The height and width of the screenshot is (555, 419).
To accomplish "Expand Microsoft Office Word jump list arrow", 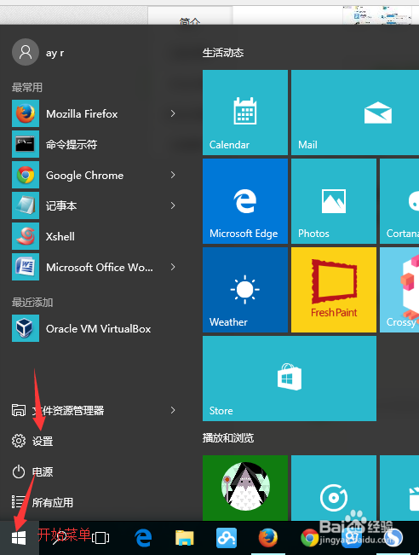I will click(x=173, y=267).
